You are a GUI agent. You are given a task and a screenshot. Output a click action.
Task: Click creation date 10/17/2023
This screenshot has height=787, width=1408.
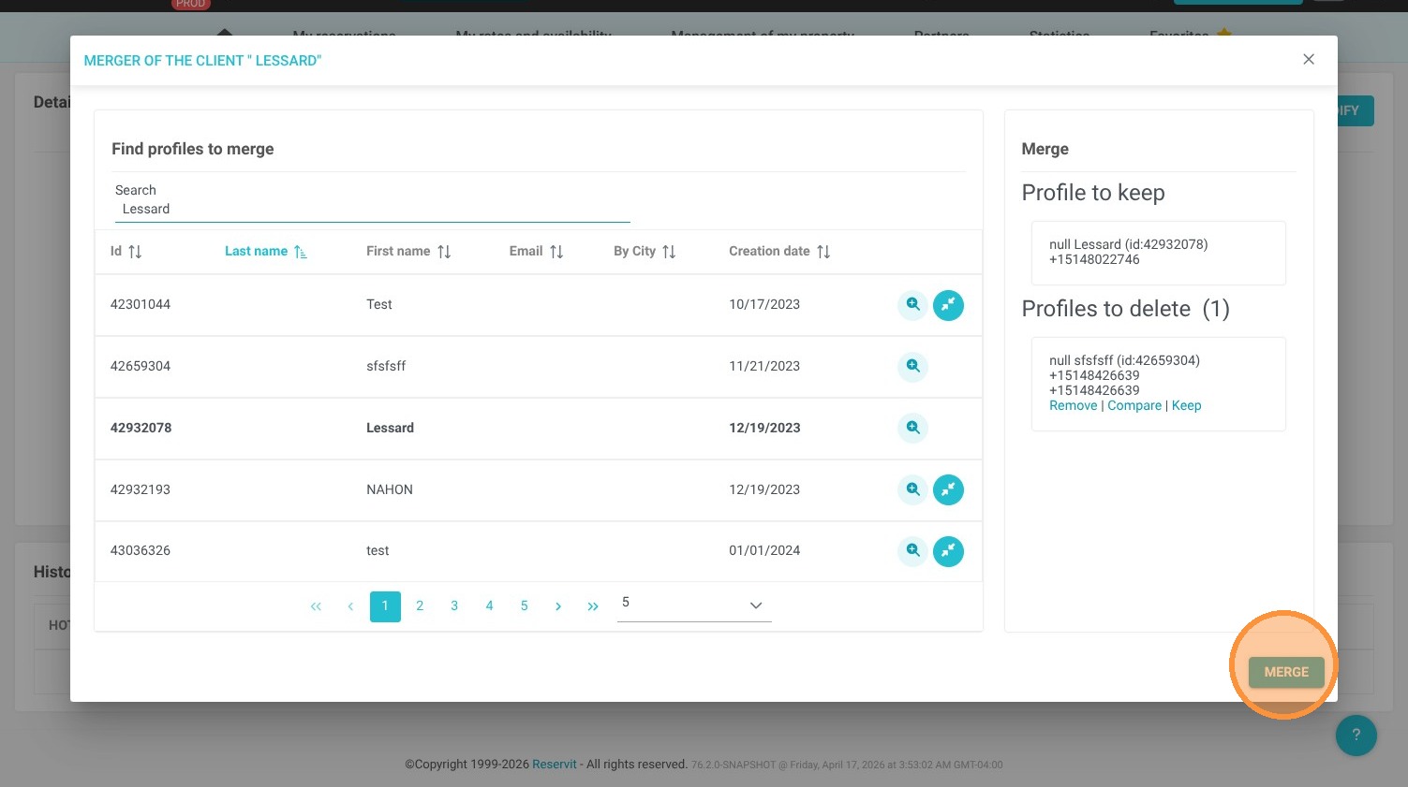click(x=764, y=305)
